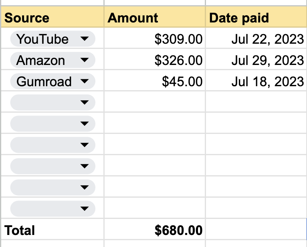
Task: Select the Jul 18, 2023 date cell
Action: [x=256, y=81]
